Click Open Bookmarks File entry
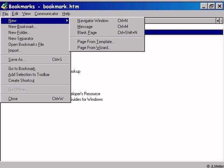The width and height of the screenshot is (224, 168). point(35,44)
